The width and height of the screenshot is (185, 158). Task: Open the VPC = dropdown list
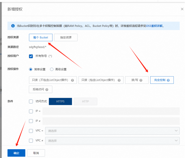point(112,131)
